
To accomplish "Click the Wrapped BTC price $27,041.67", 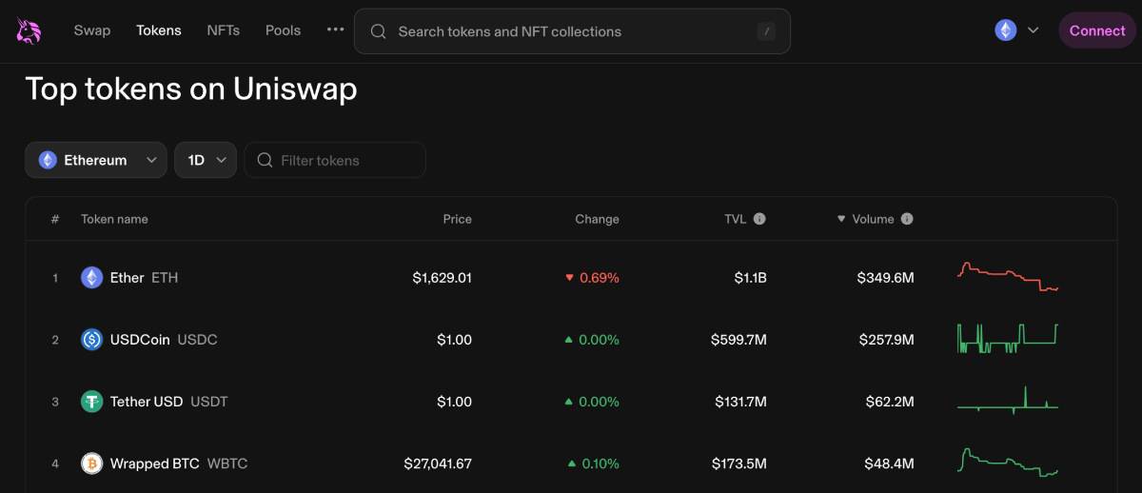I will [438, 463].
